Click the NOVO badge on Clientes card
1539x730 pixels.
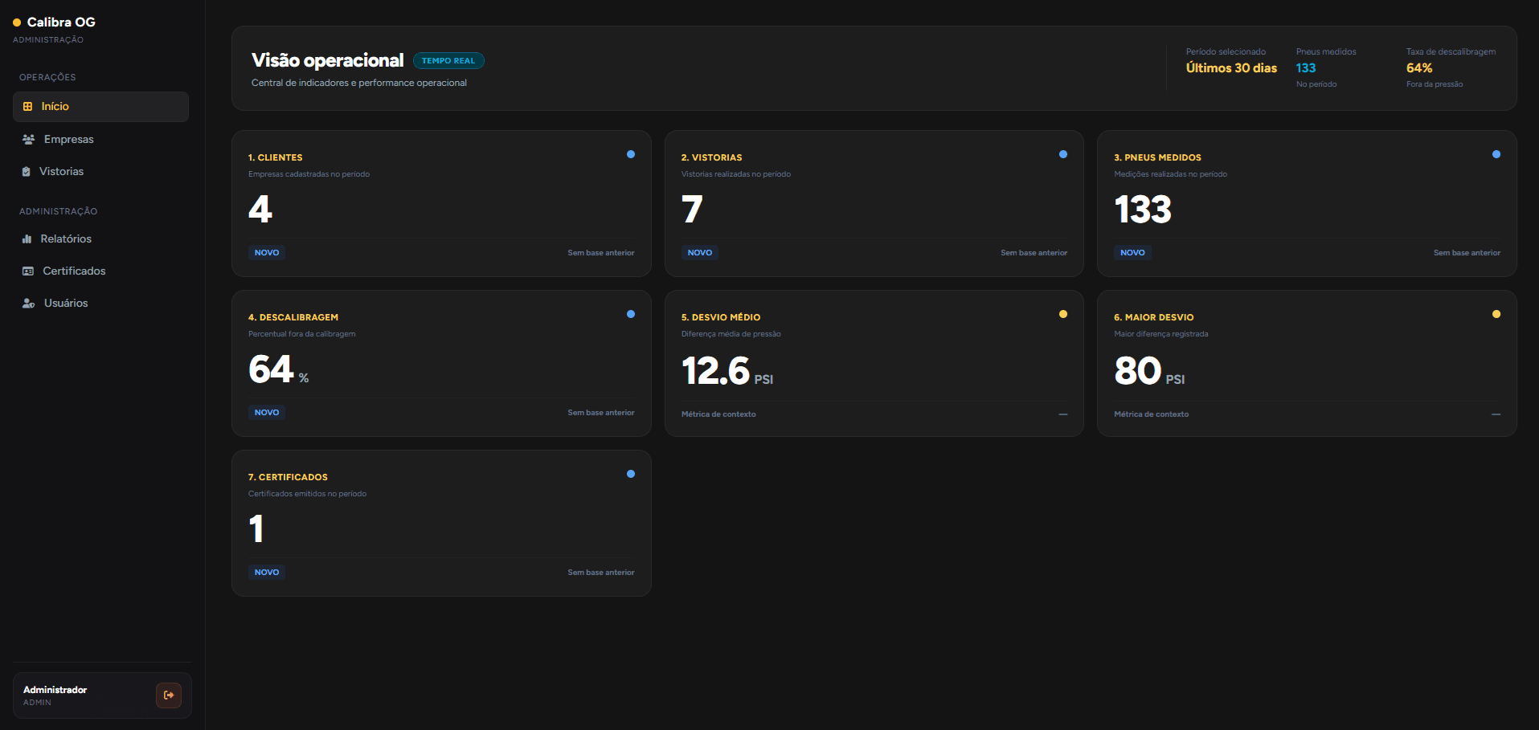click(267, 253)
